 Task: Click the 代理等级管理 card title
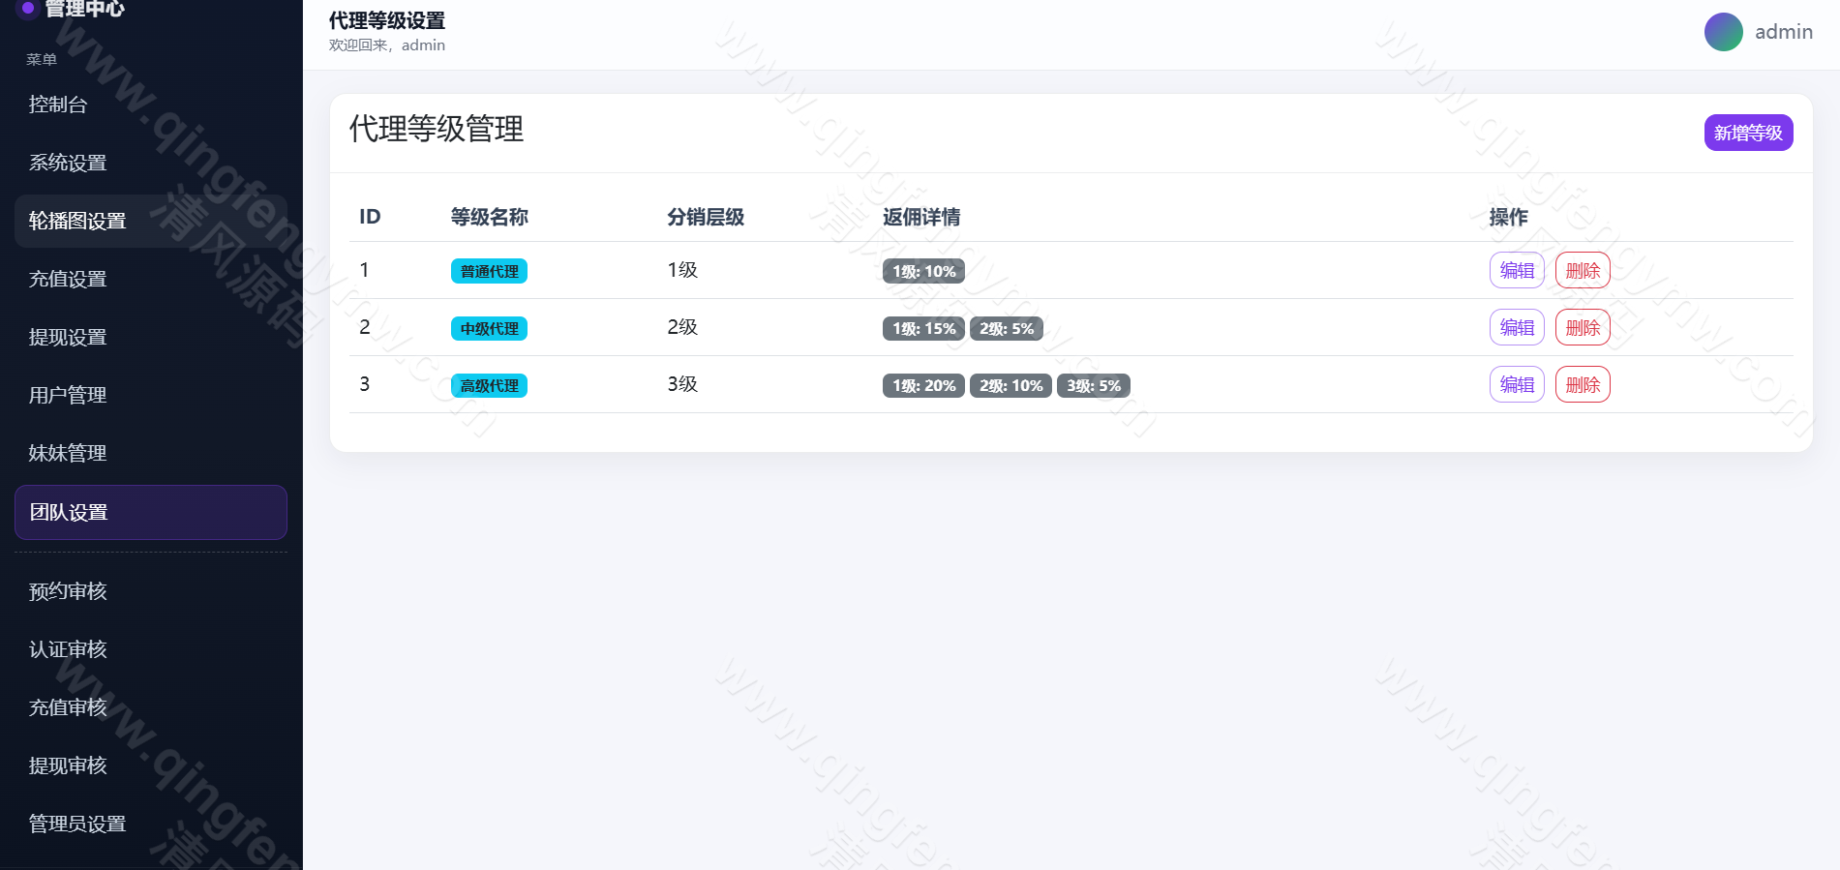click(437, 129)
